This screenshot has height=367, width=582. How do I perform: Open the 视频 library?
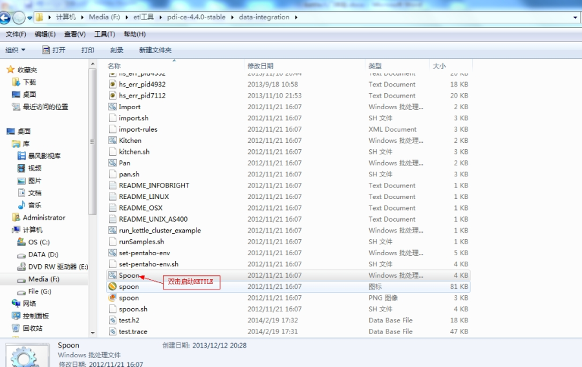click(30, 168)
